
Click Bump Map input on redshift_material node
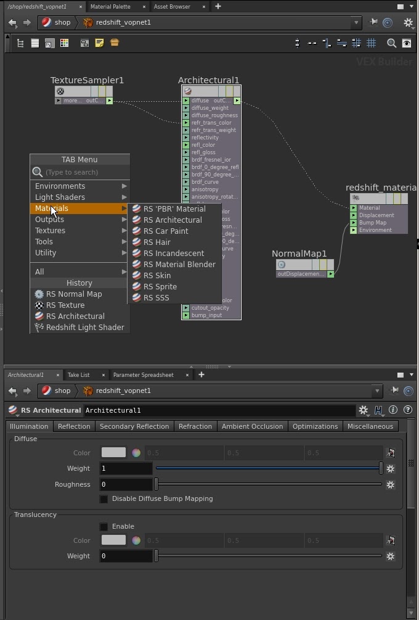pos(354,223)
